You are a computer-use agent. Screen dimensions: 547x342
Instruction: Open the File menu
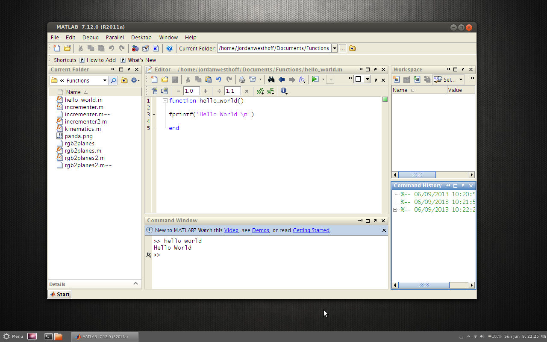coord(55,38)
